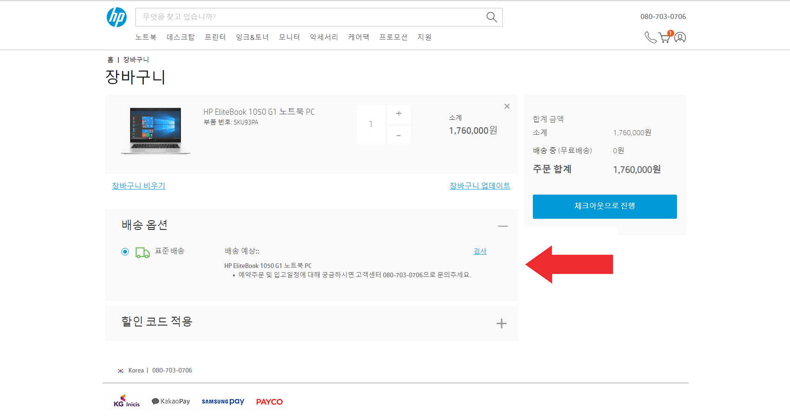The height and width of the screenshot is (418, 790).
Task: Click the PAYCO logo
Action: [x=269, y=402]
